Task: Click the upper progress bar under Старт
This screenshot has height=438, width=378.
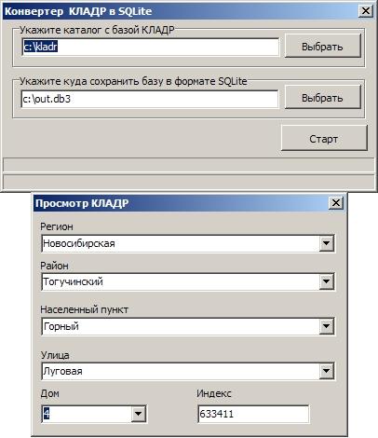Action: click(x=189, y=165)
